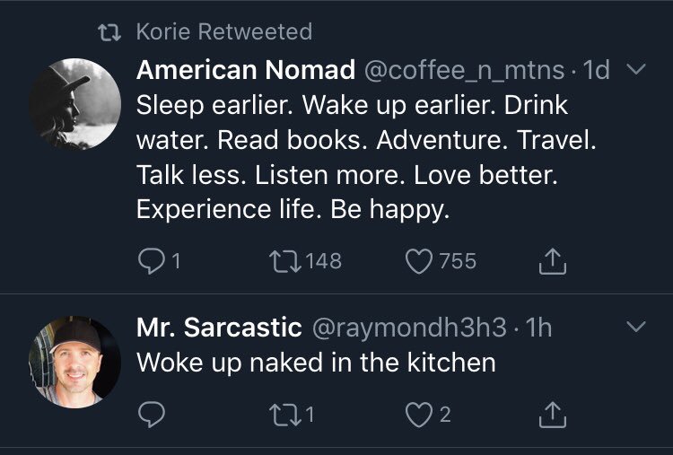
Task: Open Mr. Sarcastic's display name
Action: (x=218, y=328)
